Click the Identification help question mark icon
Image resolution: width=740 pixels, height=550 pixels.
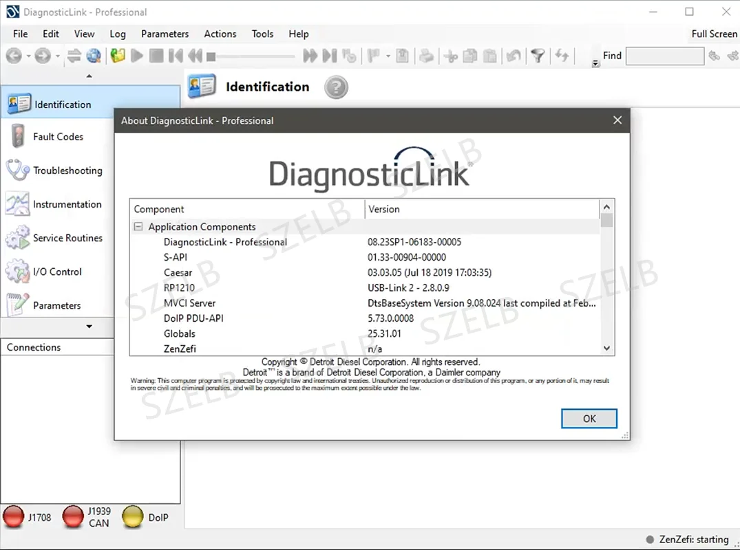pyautogui.click(x=336, y=87)
